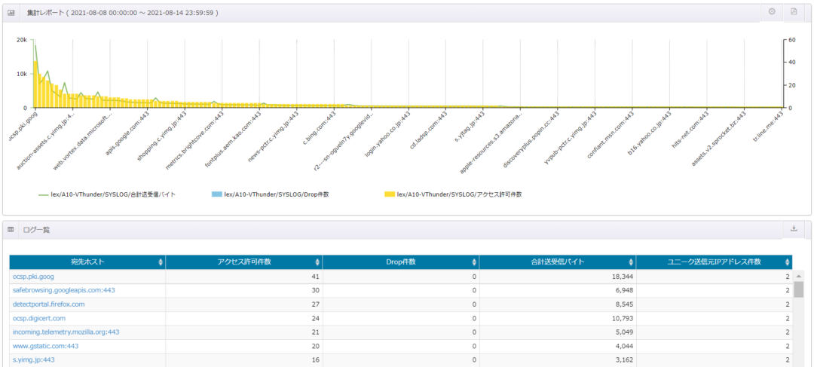Select access count 16 in s.yimg.jp:443 row

(x=244, y=359)
